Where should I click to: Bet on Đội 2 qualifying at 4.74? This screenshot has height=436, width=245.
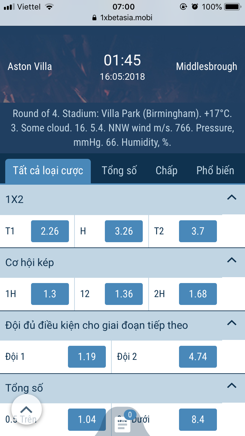(x=198, y=357)
